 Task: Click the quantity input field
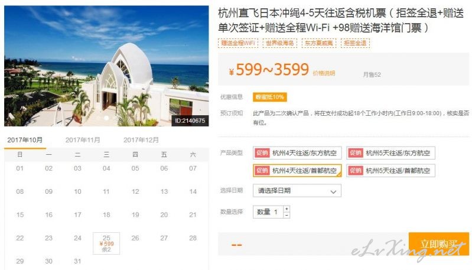(x=268, y=212)
